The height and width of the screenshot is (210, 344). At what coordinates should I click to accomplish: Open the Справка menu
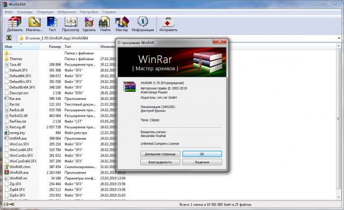tap(109, 12)
